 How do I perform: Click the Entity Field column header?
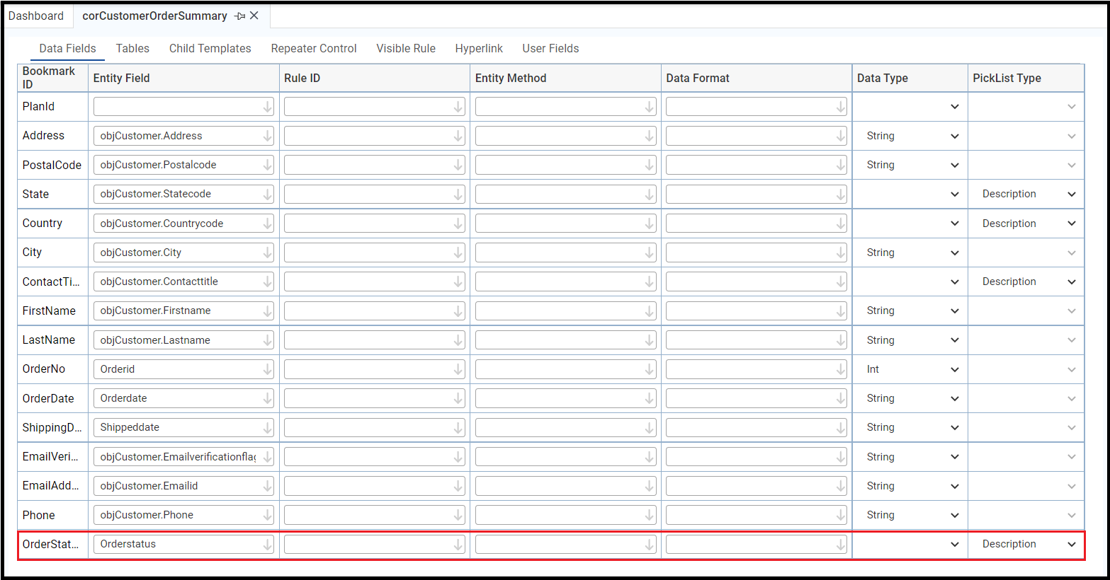click(x=184, y=78)
